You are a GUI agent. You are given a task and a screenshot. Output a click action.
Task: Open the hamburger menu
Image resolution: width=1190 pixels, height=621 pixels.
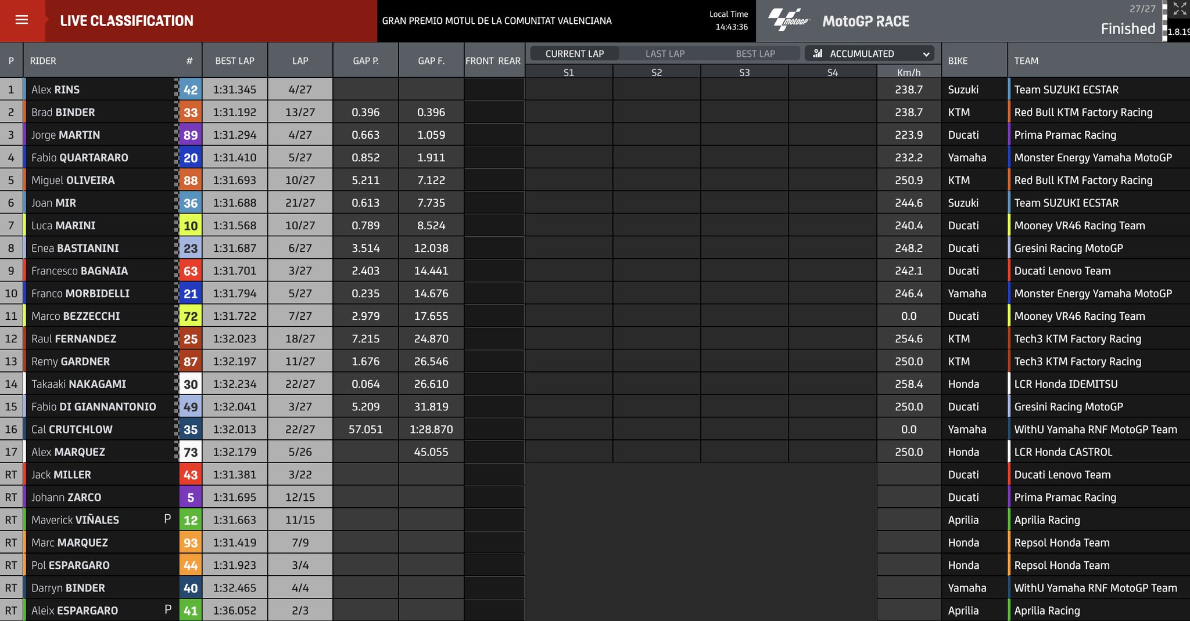[21, 20]
